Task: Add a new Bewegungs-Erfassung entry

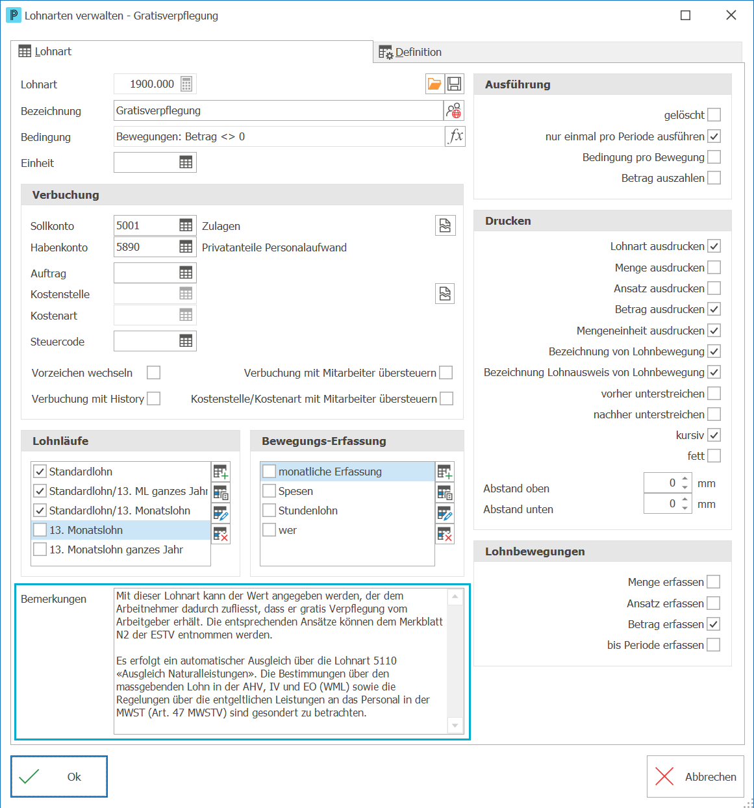Action: (x=445, y=472)
